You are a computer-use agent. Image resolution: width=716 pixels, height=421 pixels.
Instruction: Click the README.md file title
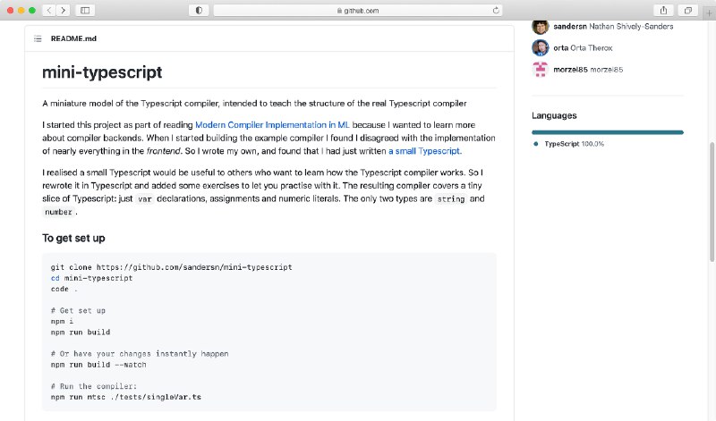(x=73, y=38)
